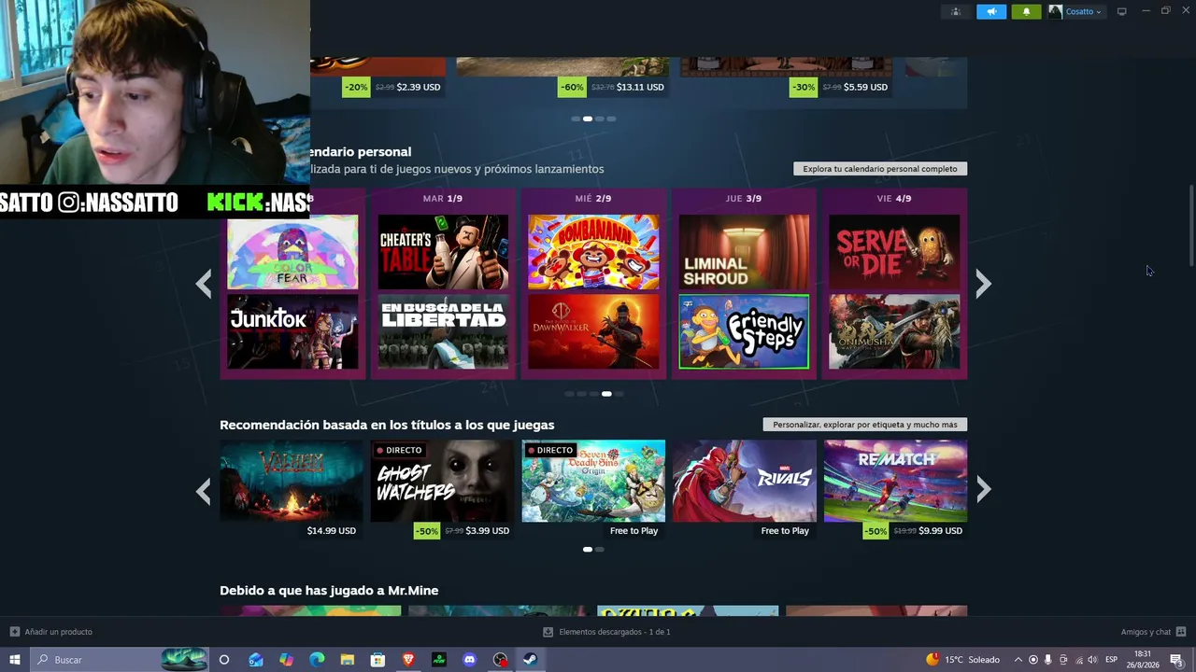Open the Cheater's Table game tile
1196x672 pixels.
(443, 252)
